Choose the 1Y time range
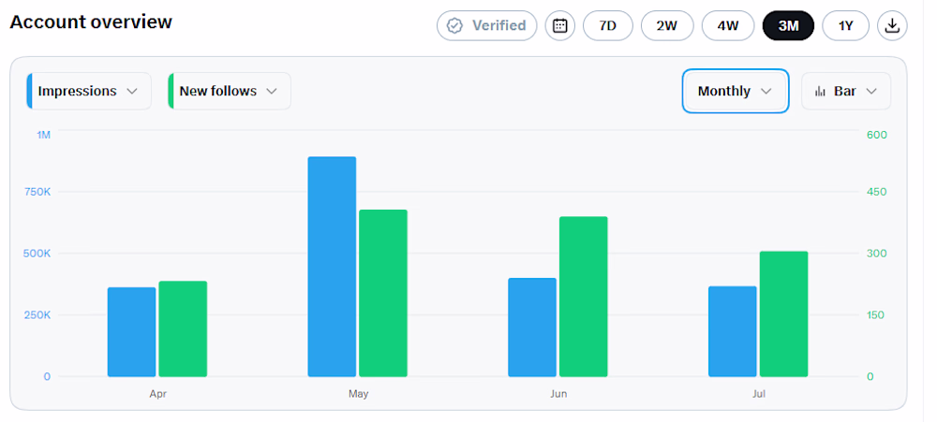 (845, 25)
